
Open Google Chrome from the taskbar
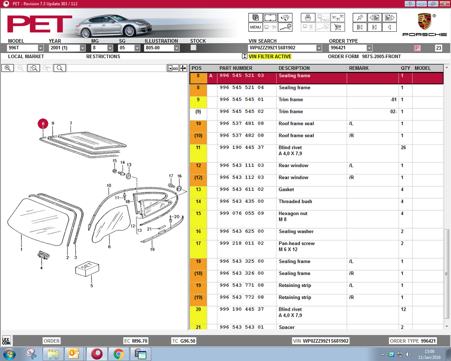[118, 354]
